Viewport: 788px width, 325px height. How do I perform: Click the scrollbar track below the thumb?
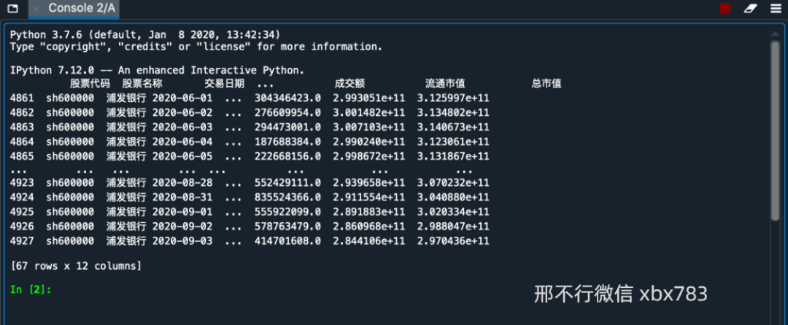click(x=775, y=271)
